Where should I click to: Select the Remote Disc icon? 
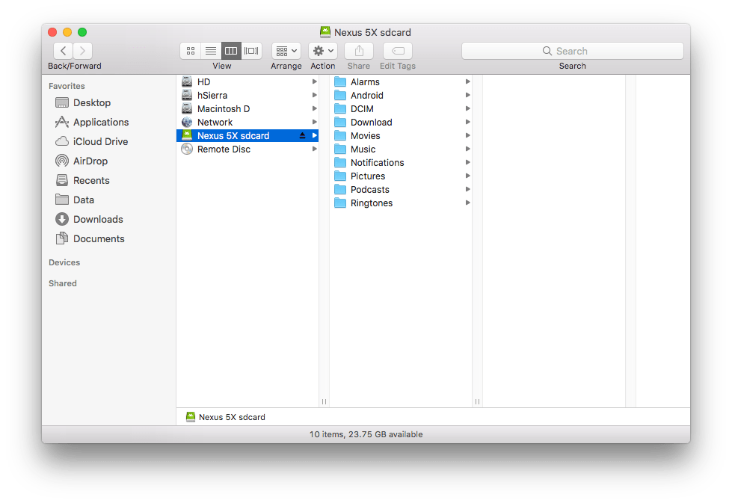point(187,149)
